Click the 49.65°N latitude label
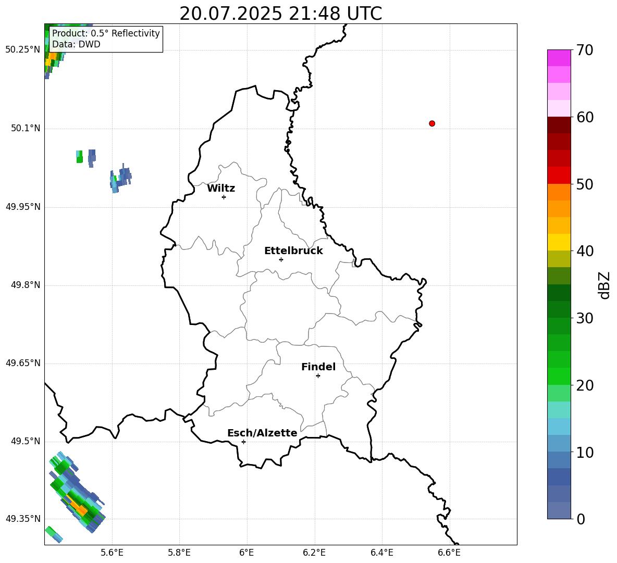This screenshot has width=617, height=563. (x=23, y=363)
